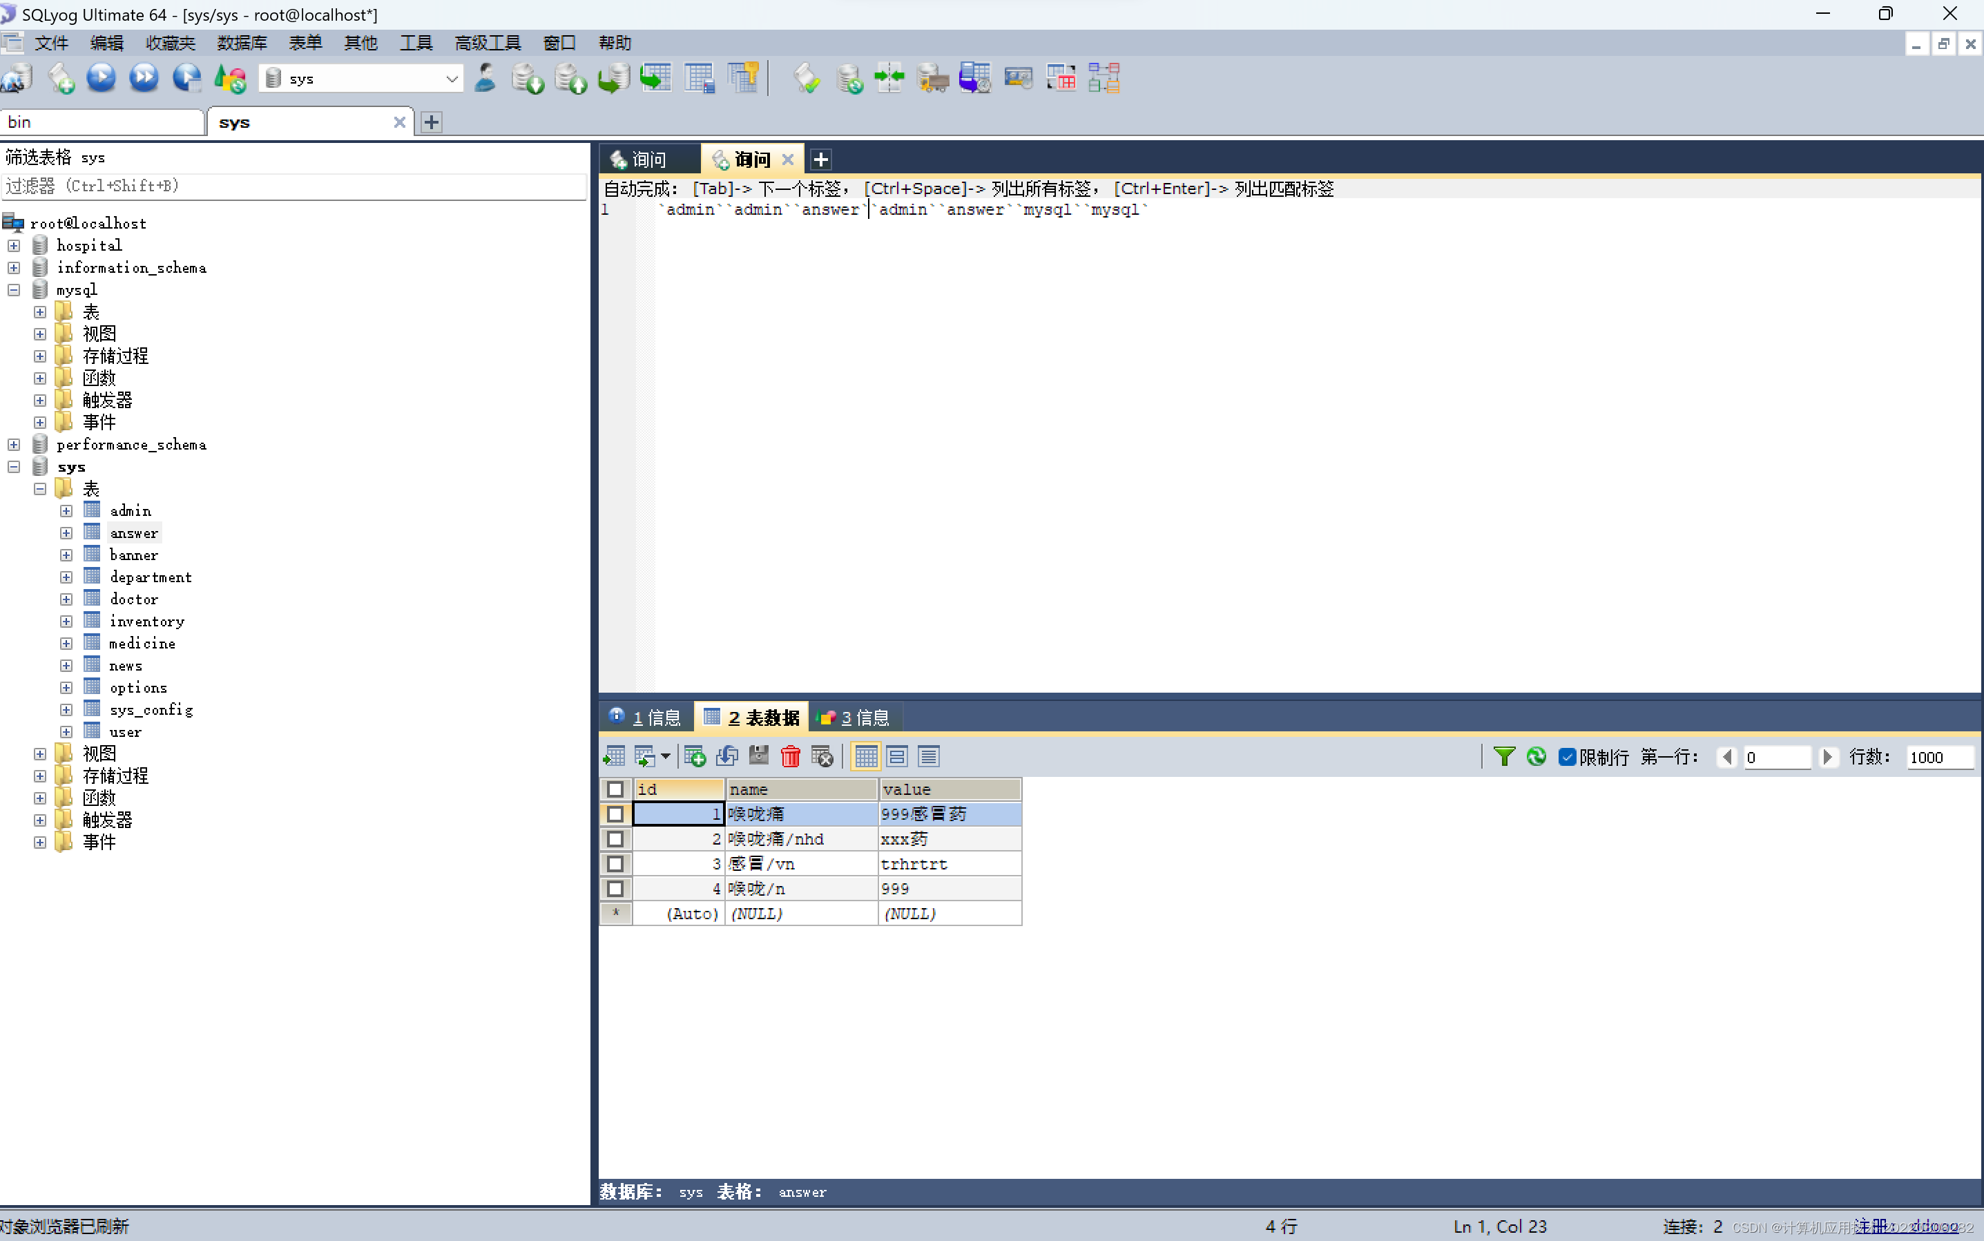Click next page arrow beside 第一行
1984x1241 pixels.
coord(1827,757)
